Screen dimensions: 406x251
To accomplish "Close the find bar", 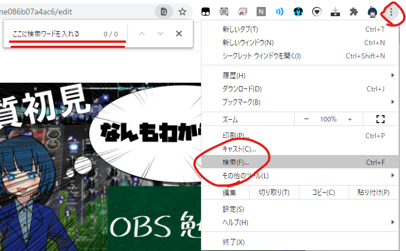I will click(179, 34).
